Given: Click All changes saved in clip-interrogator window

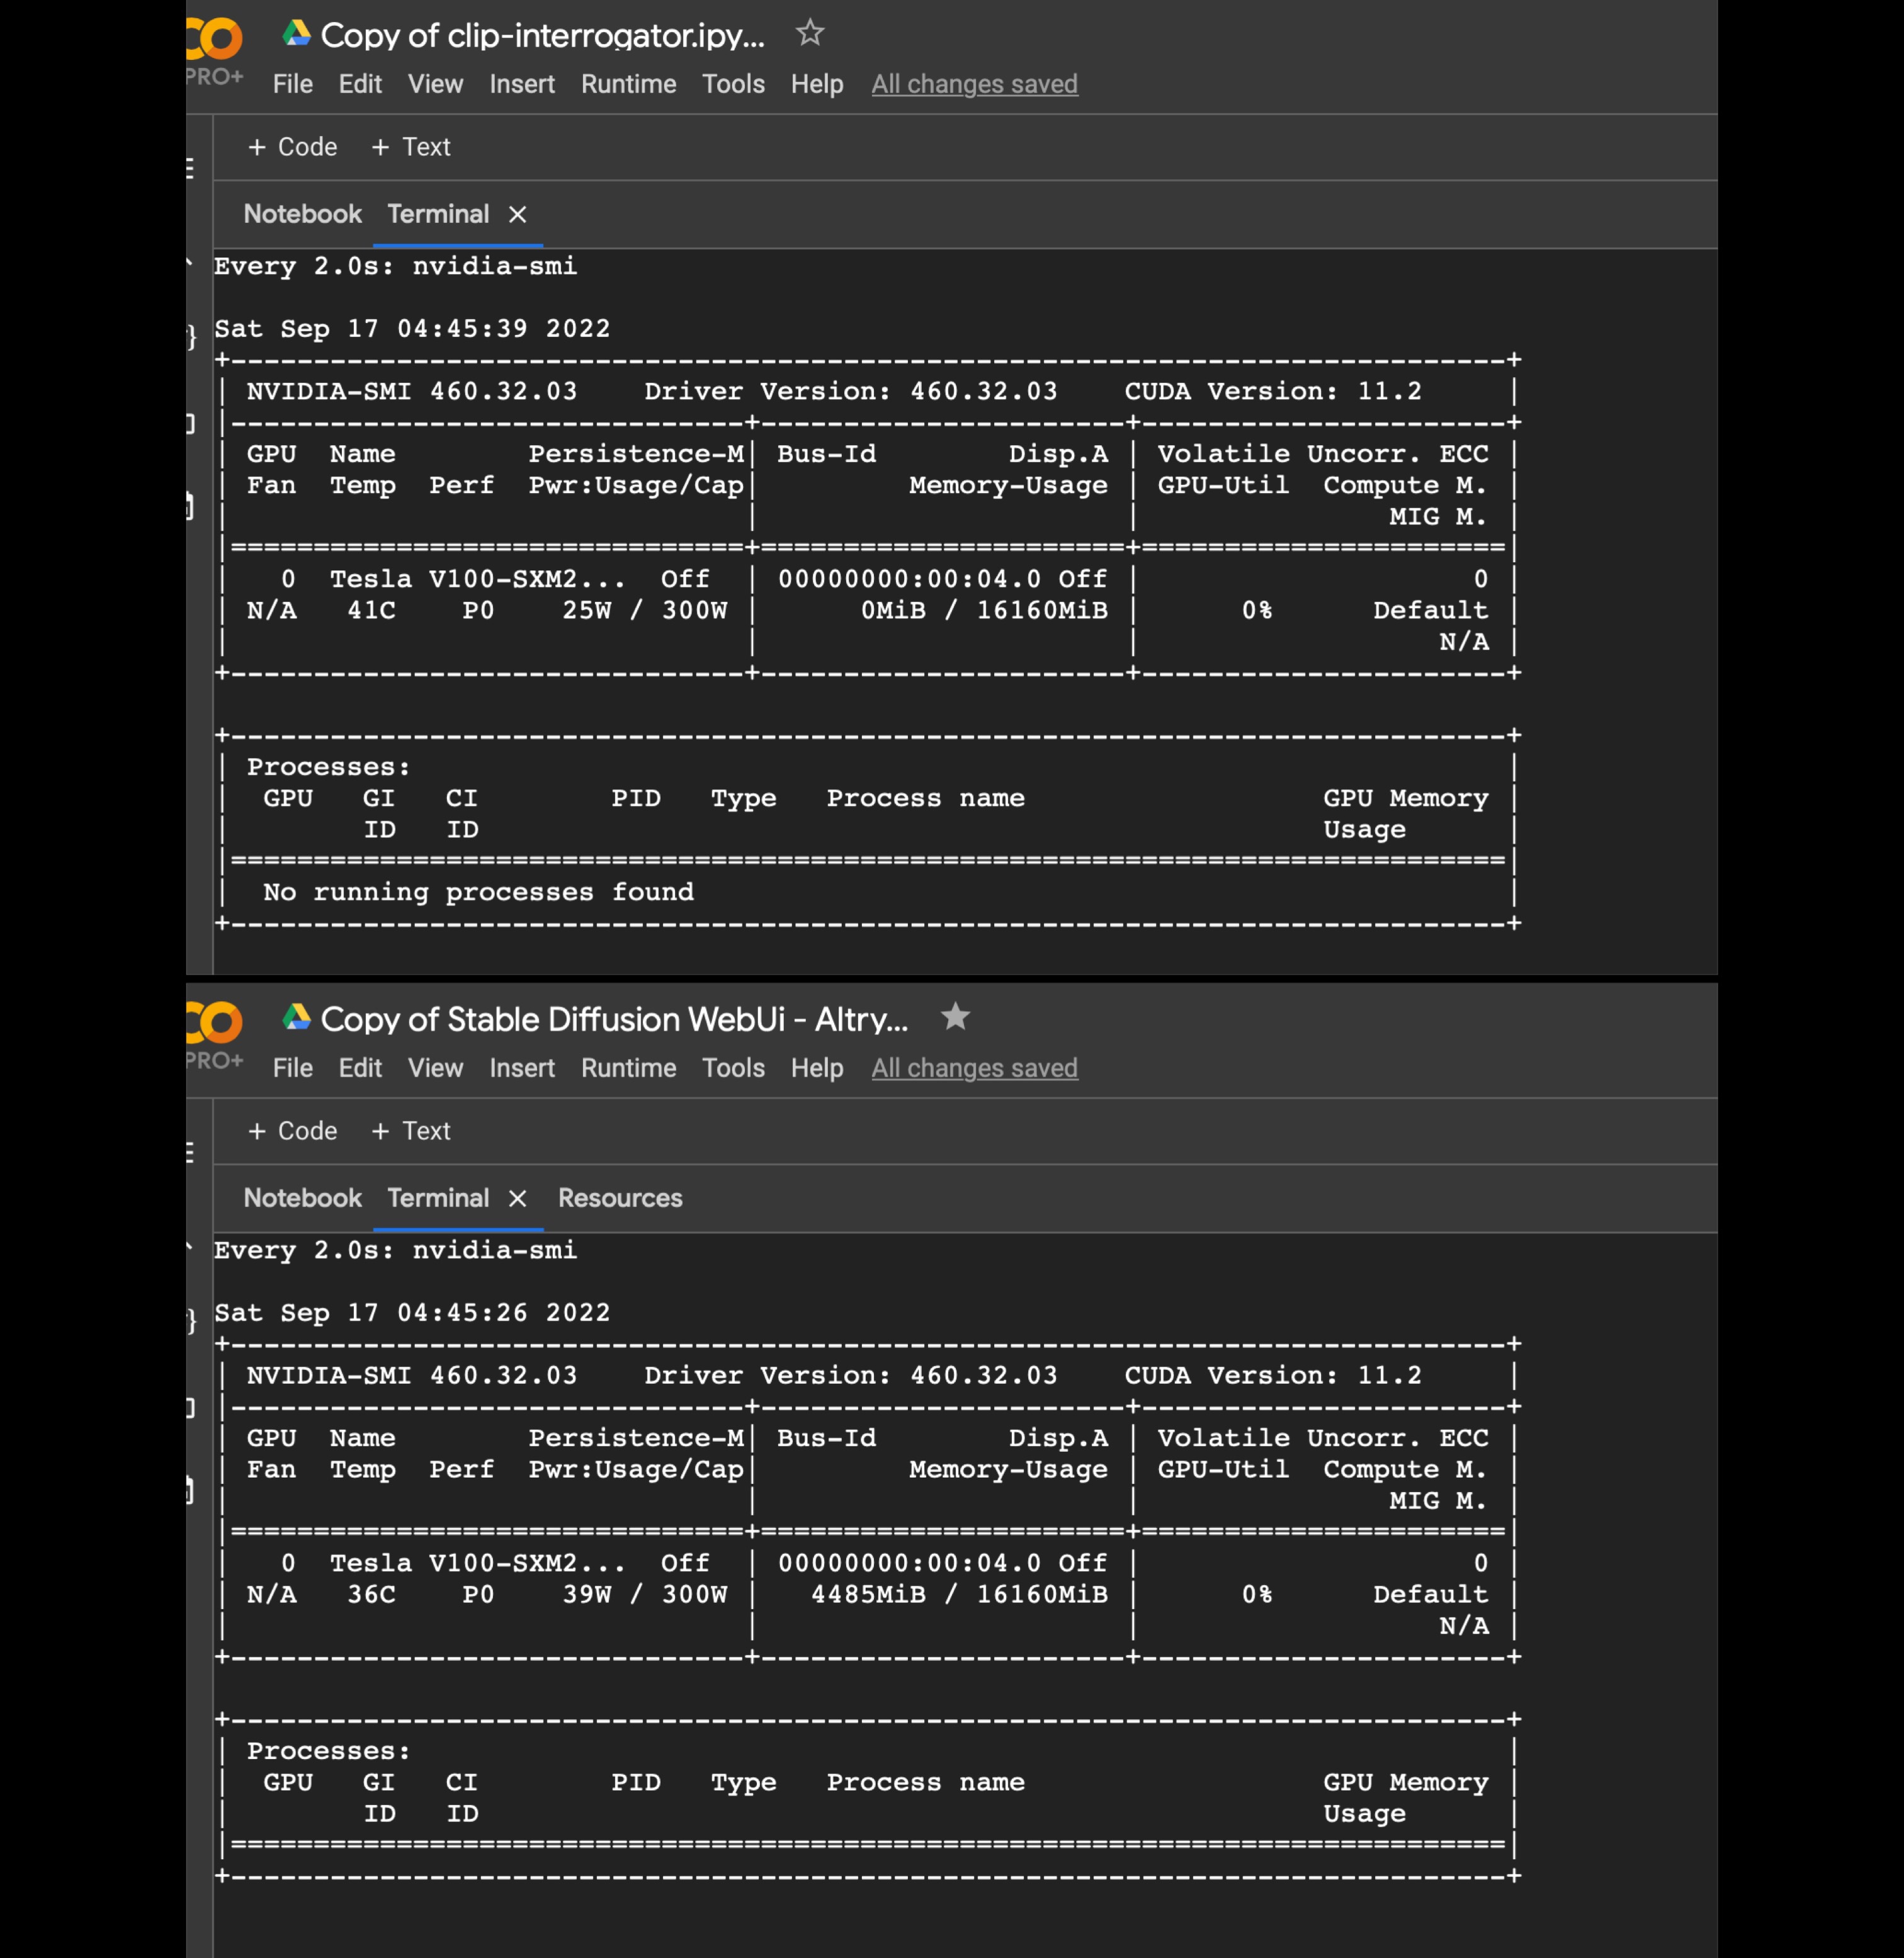Looking at the screenshot, I should point(975,84).
